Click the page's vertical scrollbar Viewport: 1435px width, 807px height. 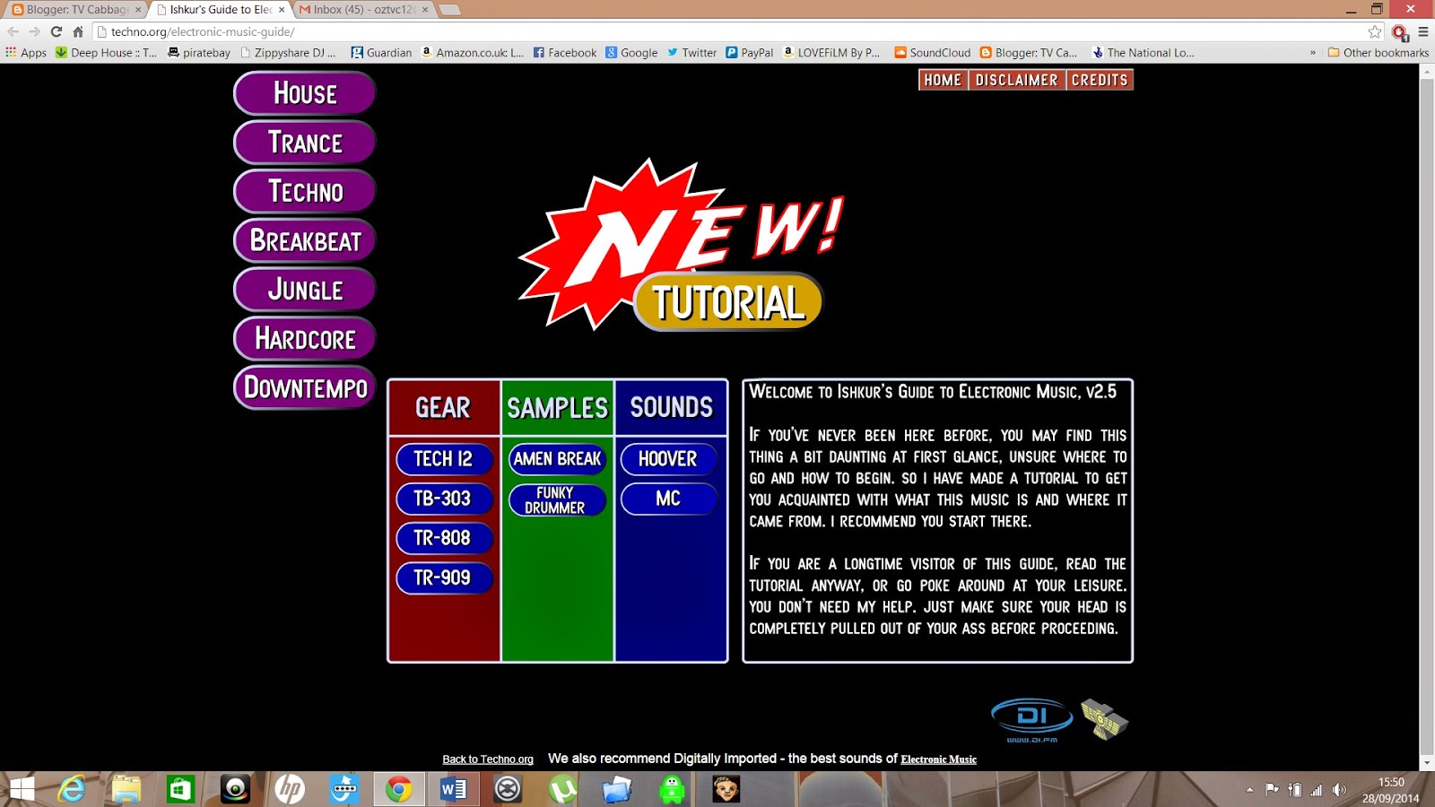pos(1427,417)
